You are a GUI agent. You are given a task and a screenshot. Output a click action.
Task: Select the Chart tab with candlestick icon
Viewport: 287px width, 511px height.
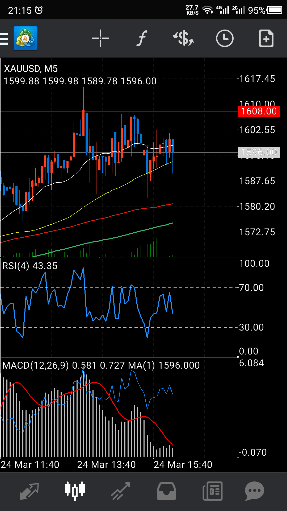(75, 491)
